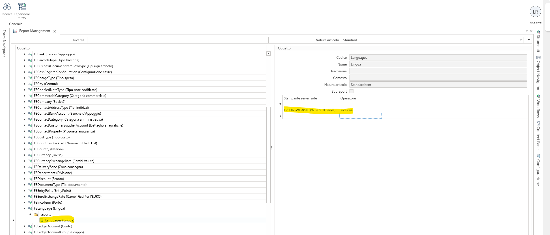Click the empty Descrizione field
Viewport: 550px width, 235px height.
438,71
